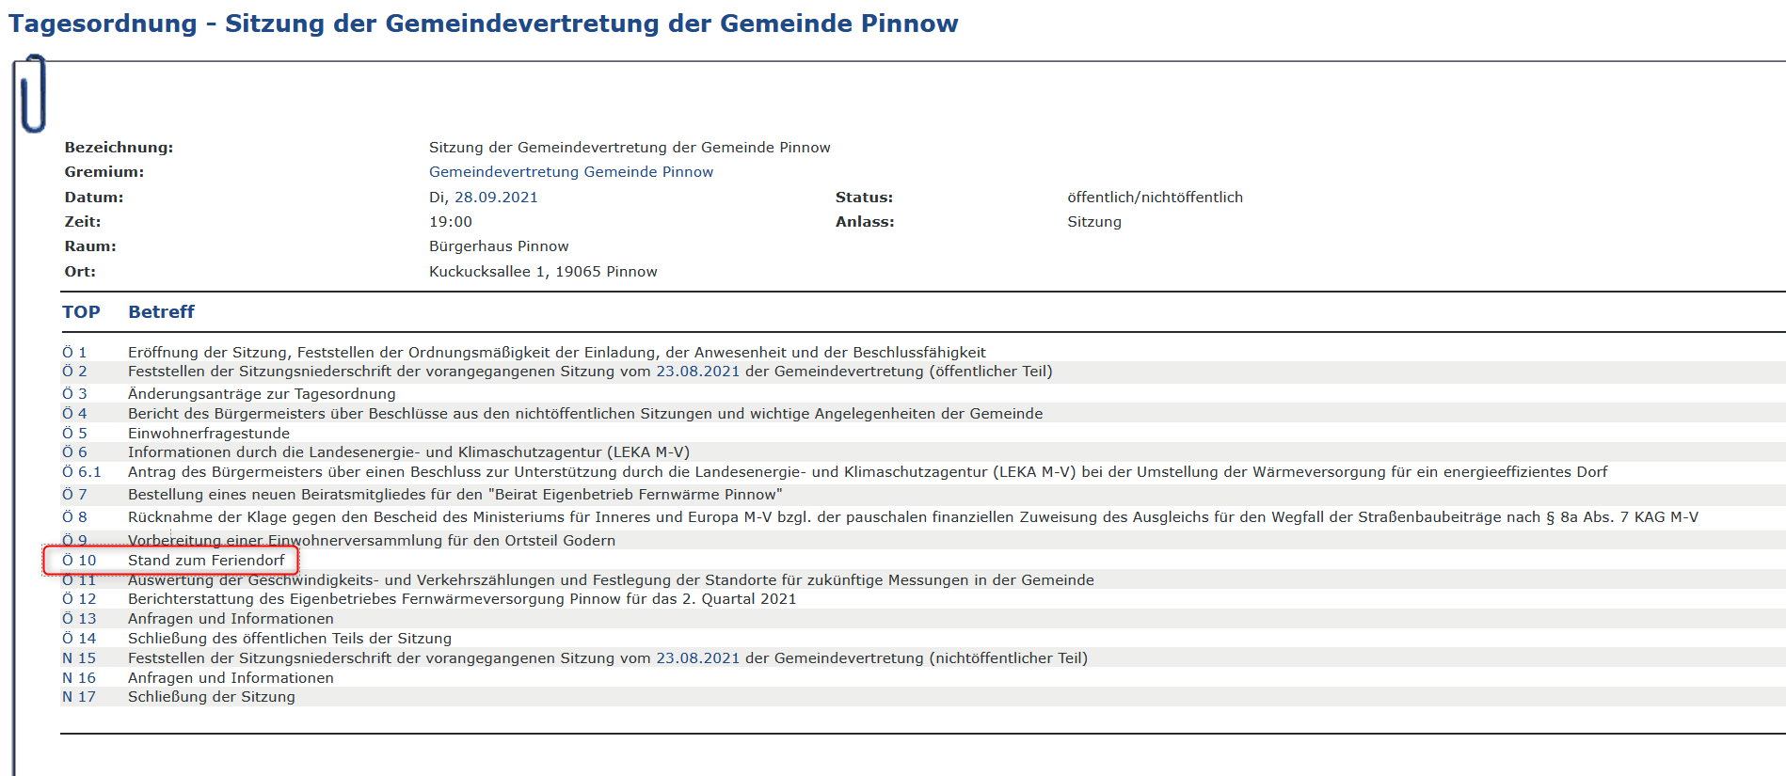Screen dimensions: 1786x776
Task: Open agenda item Ö 1
Action: pyautogui.click(x=74, y=353)
